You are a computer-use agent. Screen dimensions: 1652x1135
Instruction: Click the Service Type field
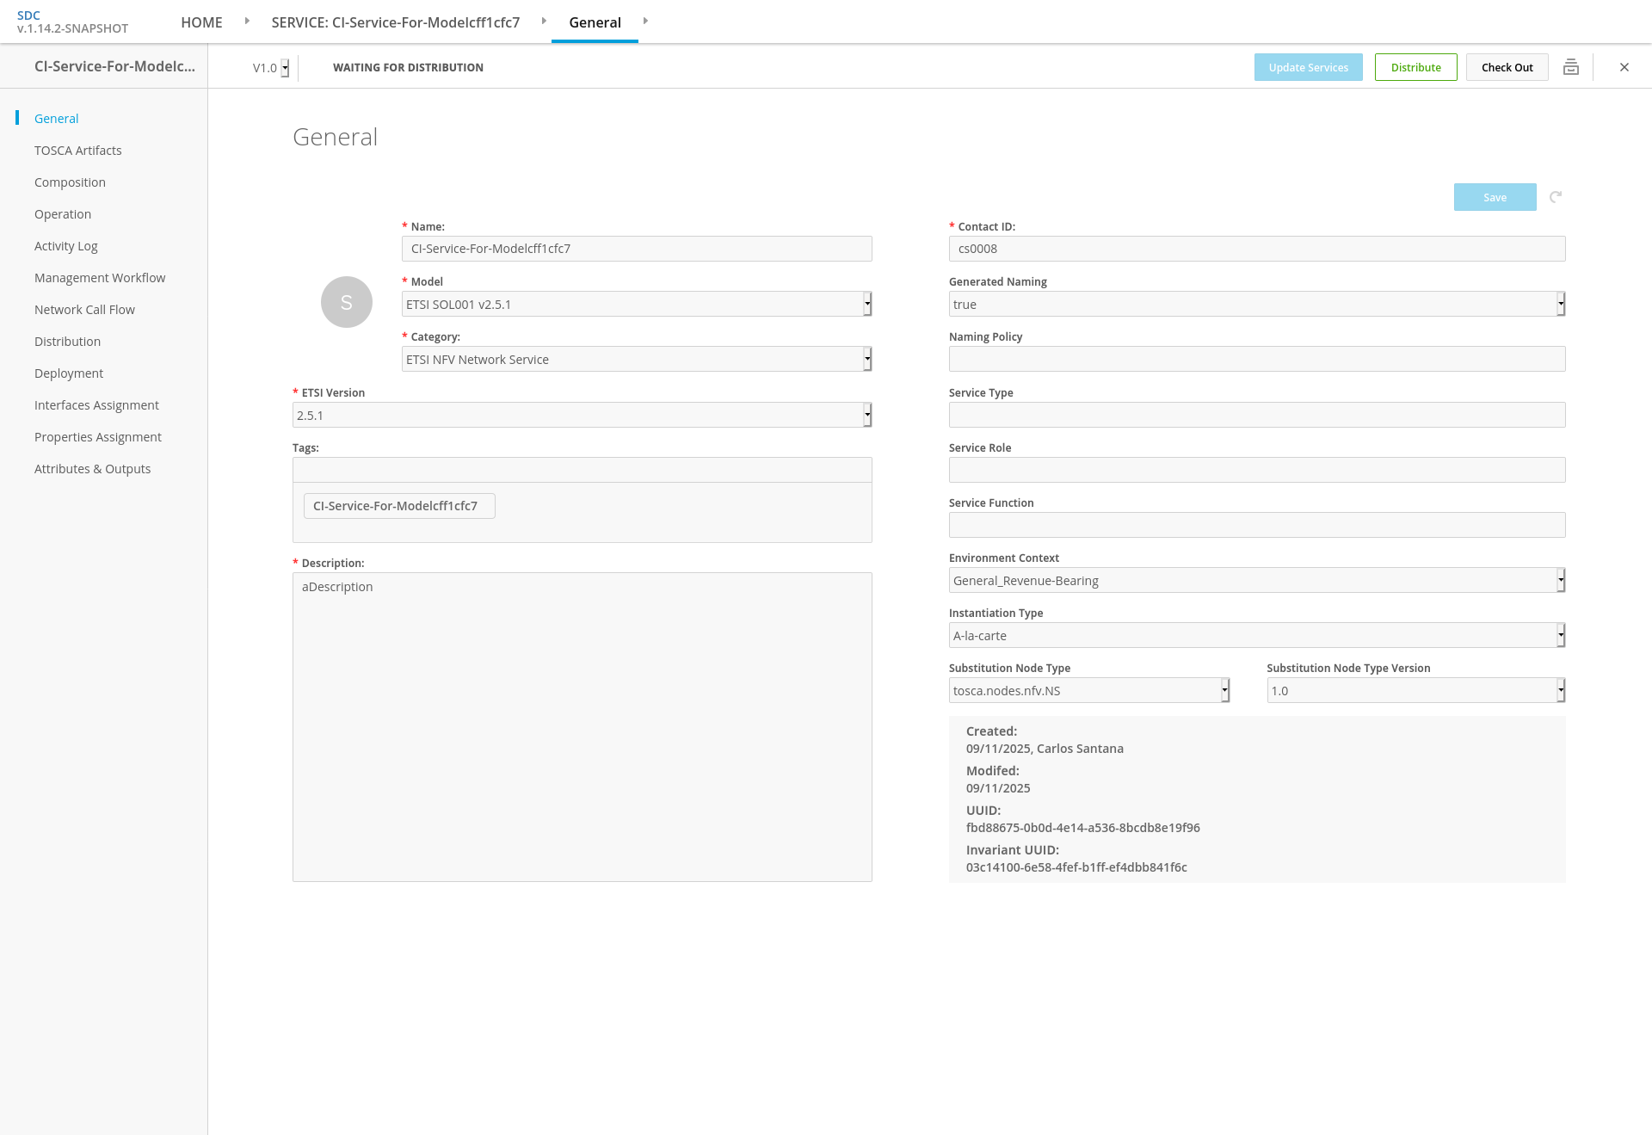click(1257, 415)
